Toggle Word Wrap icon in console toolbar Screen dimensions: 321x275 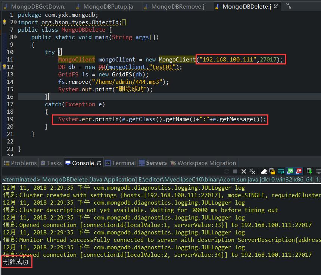pyautogui.click(x=281, y=171)
